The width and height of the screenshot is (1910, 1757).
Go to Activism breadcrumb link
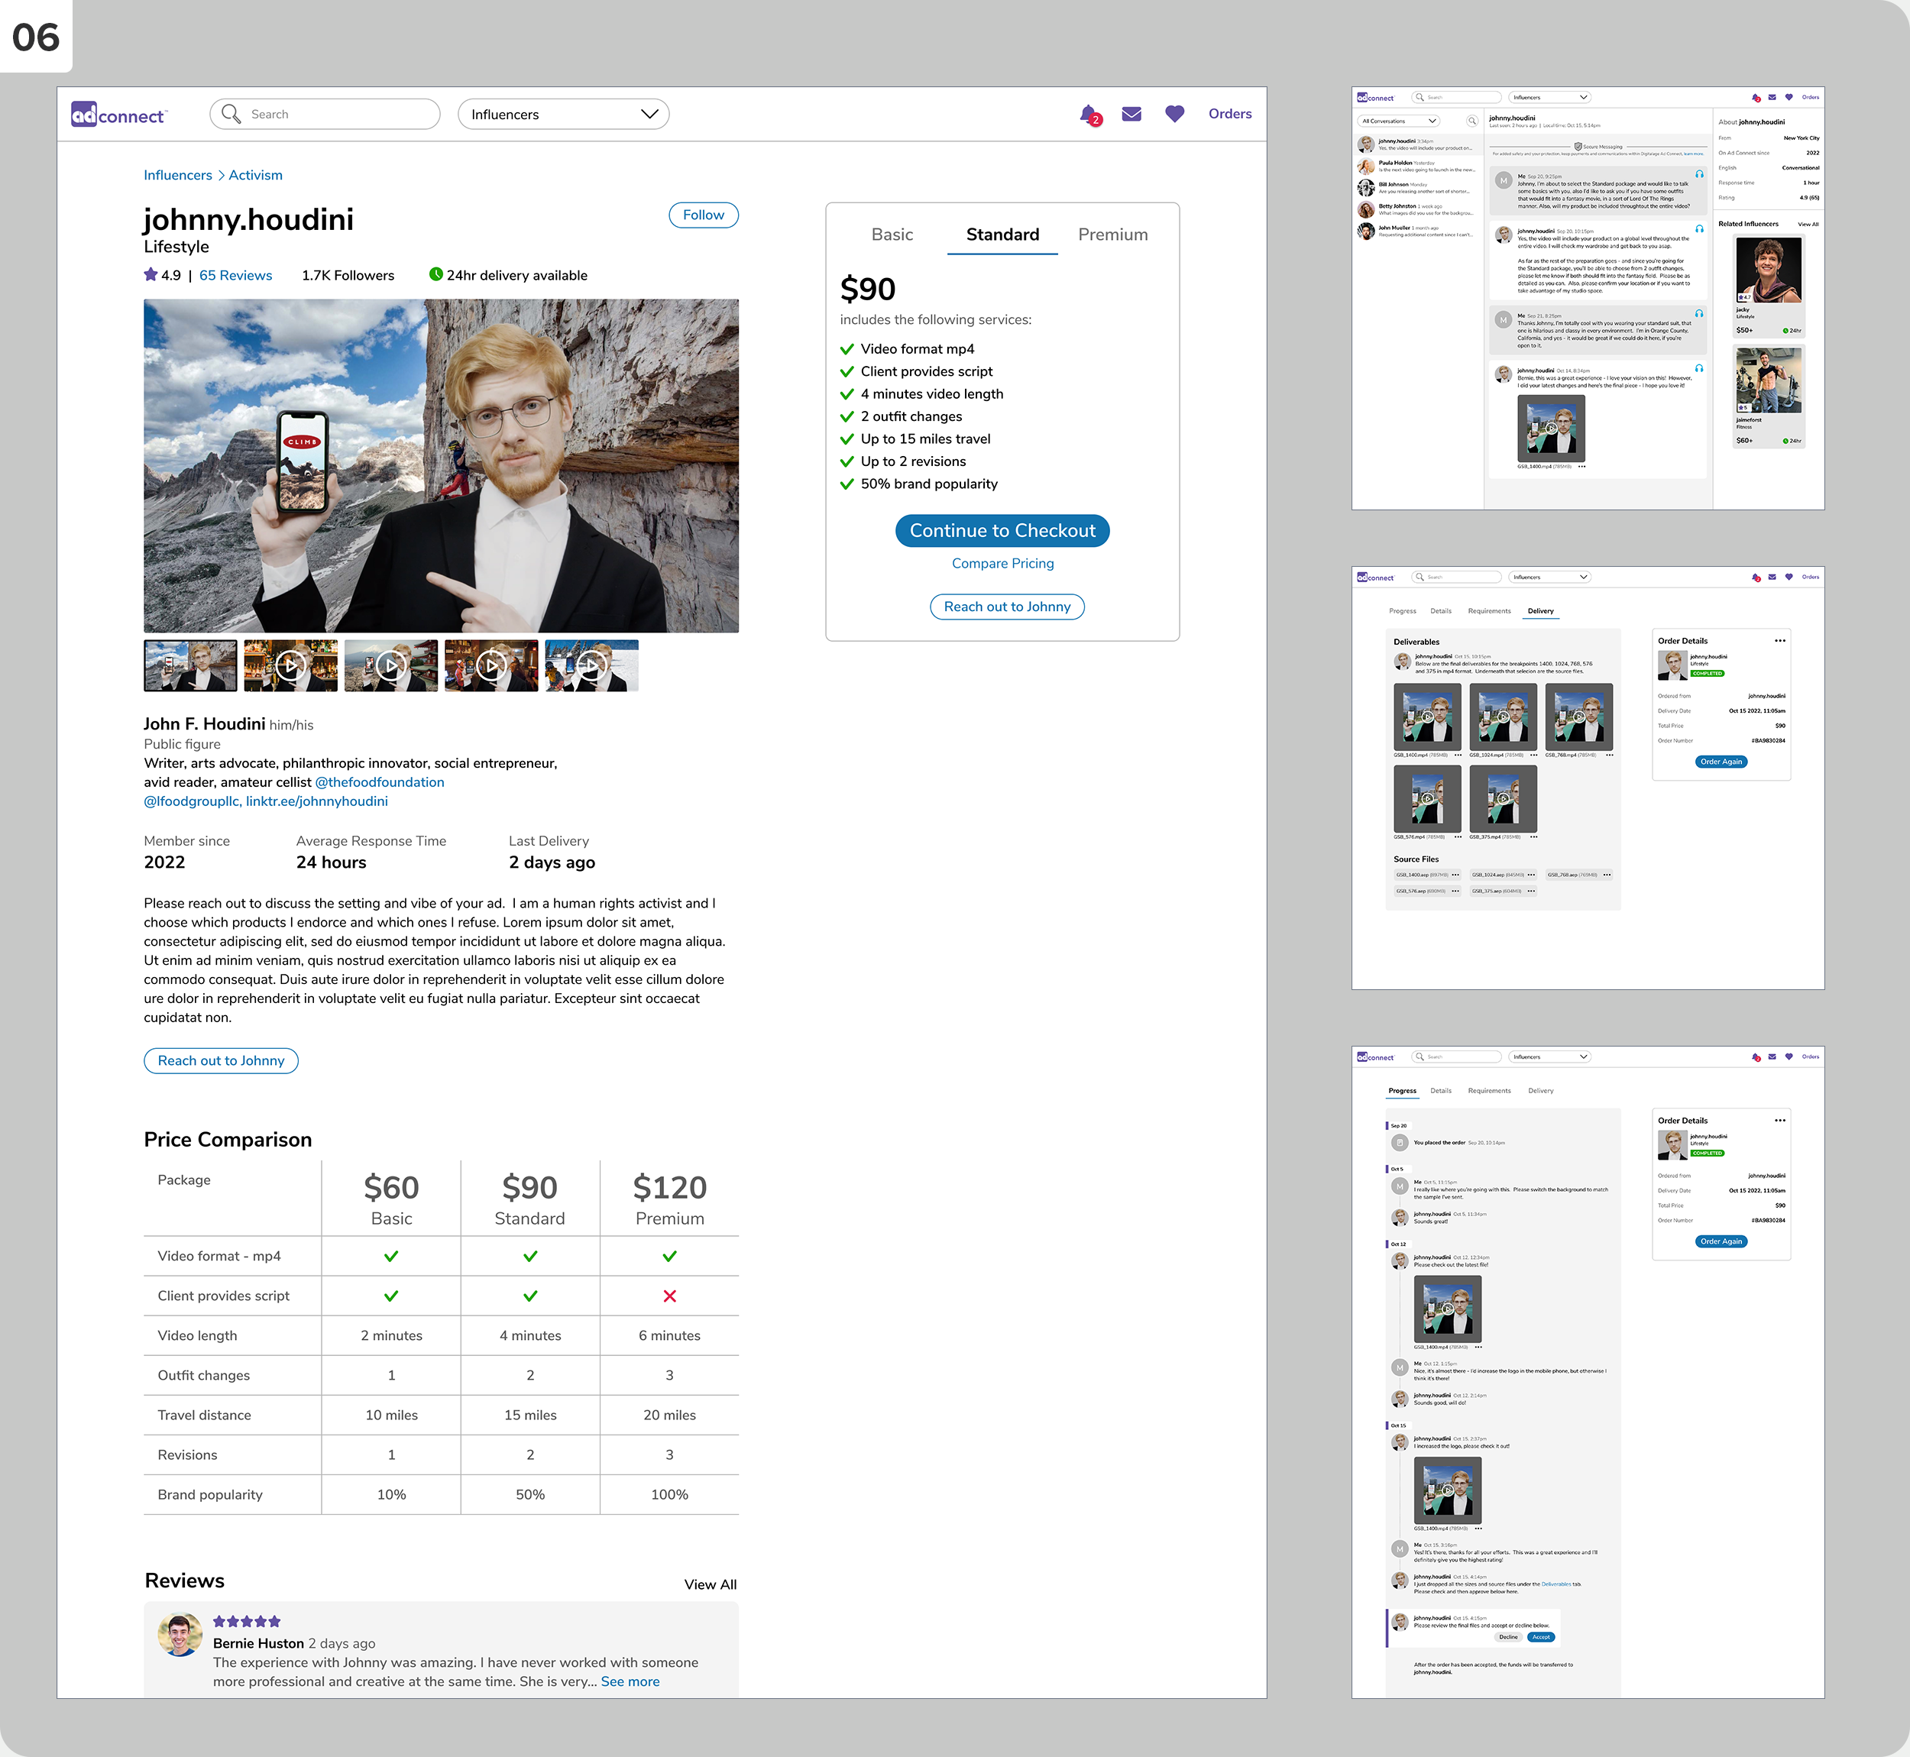point(254,175)
